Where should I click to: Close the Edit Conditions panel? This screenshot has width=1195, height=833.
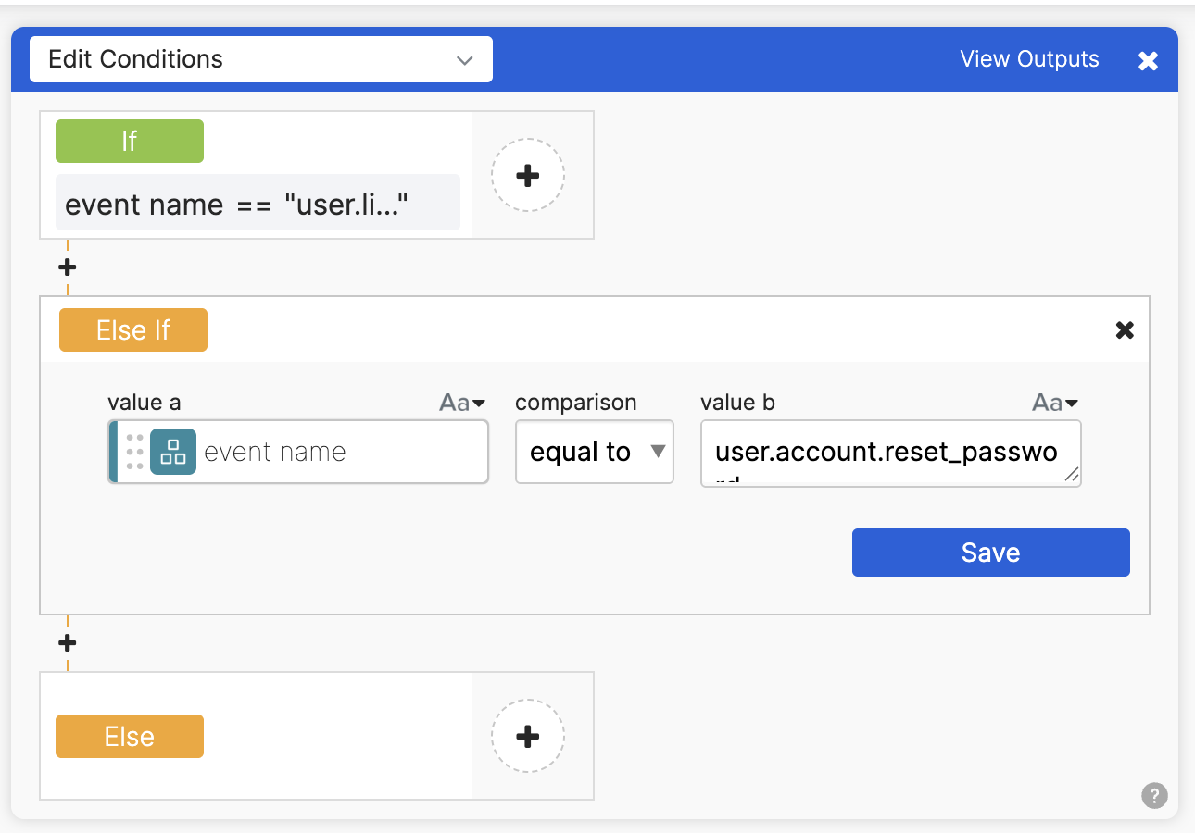pos(1148,61)
